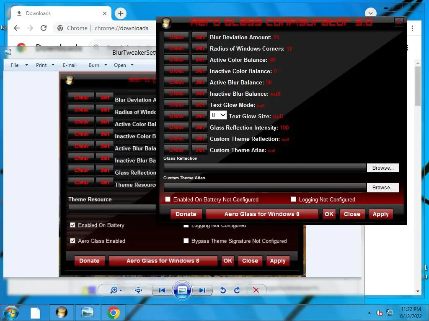Screen dimensions: 429x321
Task: Click E-mail in Photo Viewer toolbar
Action: [70, 65]
